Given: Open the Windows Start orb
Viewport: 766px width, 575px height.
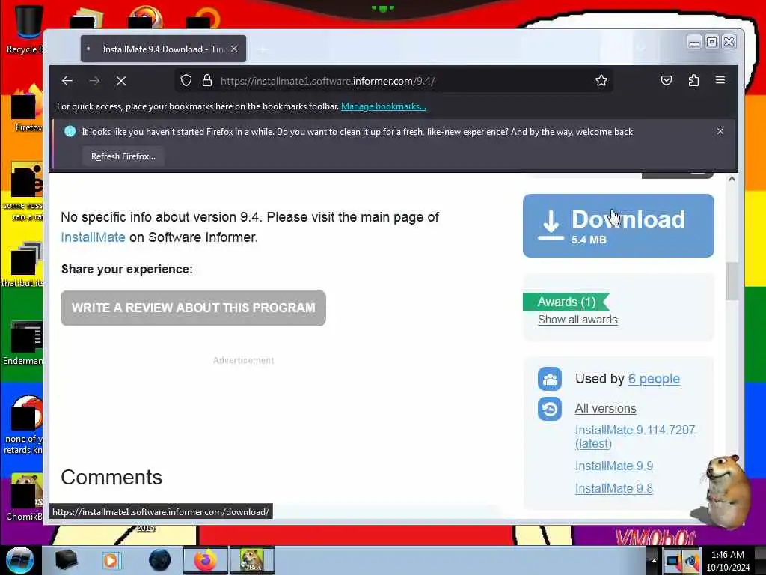Looking at the screenshot, I should 19,560.
